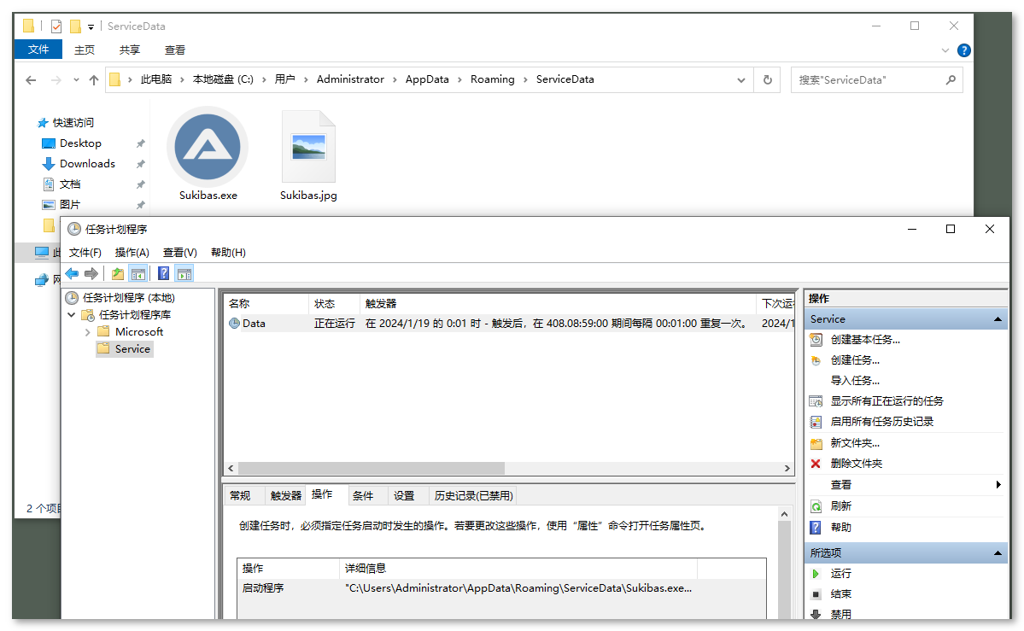Click 创建基本任务 action link
This screenshot has width=1024, height=631.
coord(864,340)
